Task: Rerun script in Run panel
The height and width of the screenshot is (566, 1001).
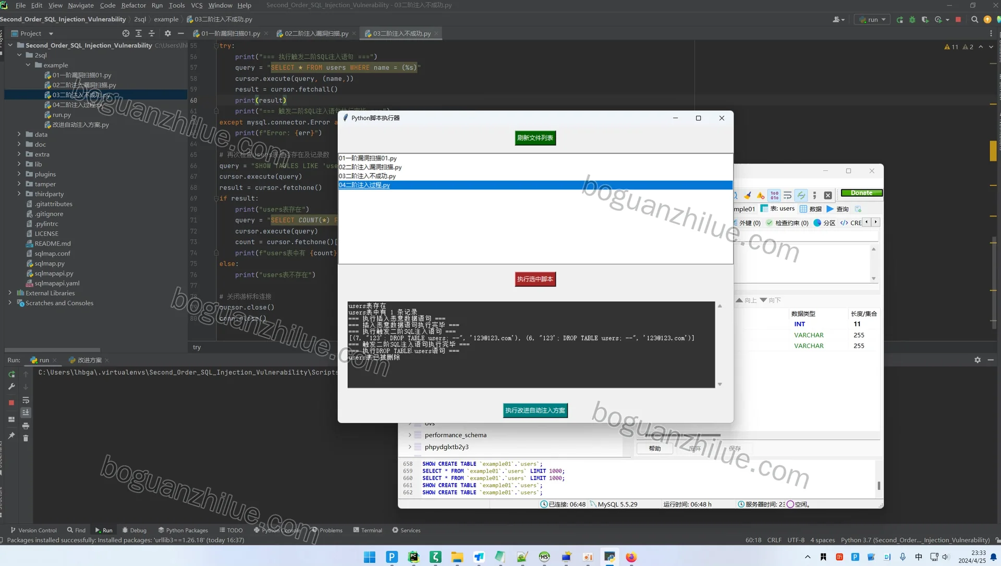Action: 11,374
